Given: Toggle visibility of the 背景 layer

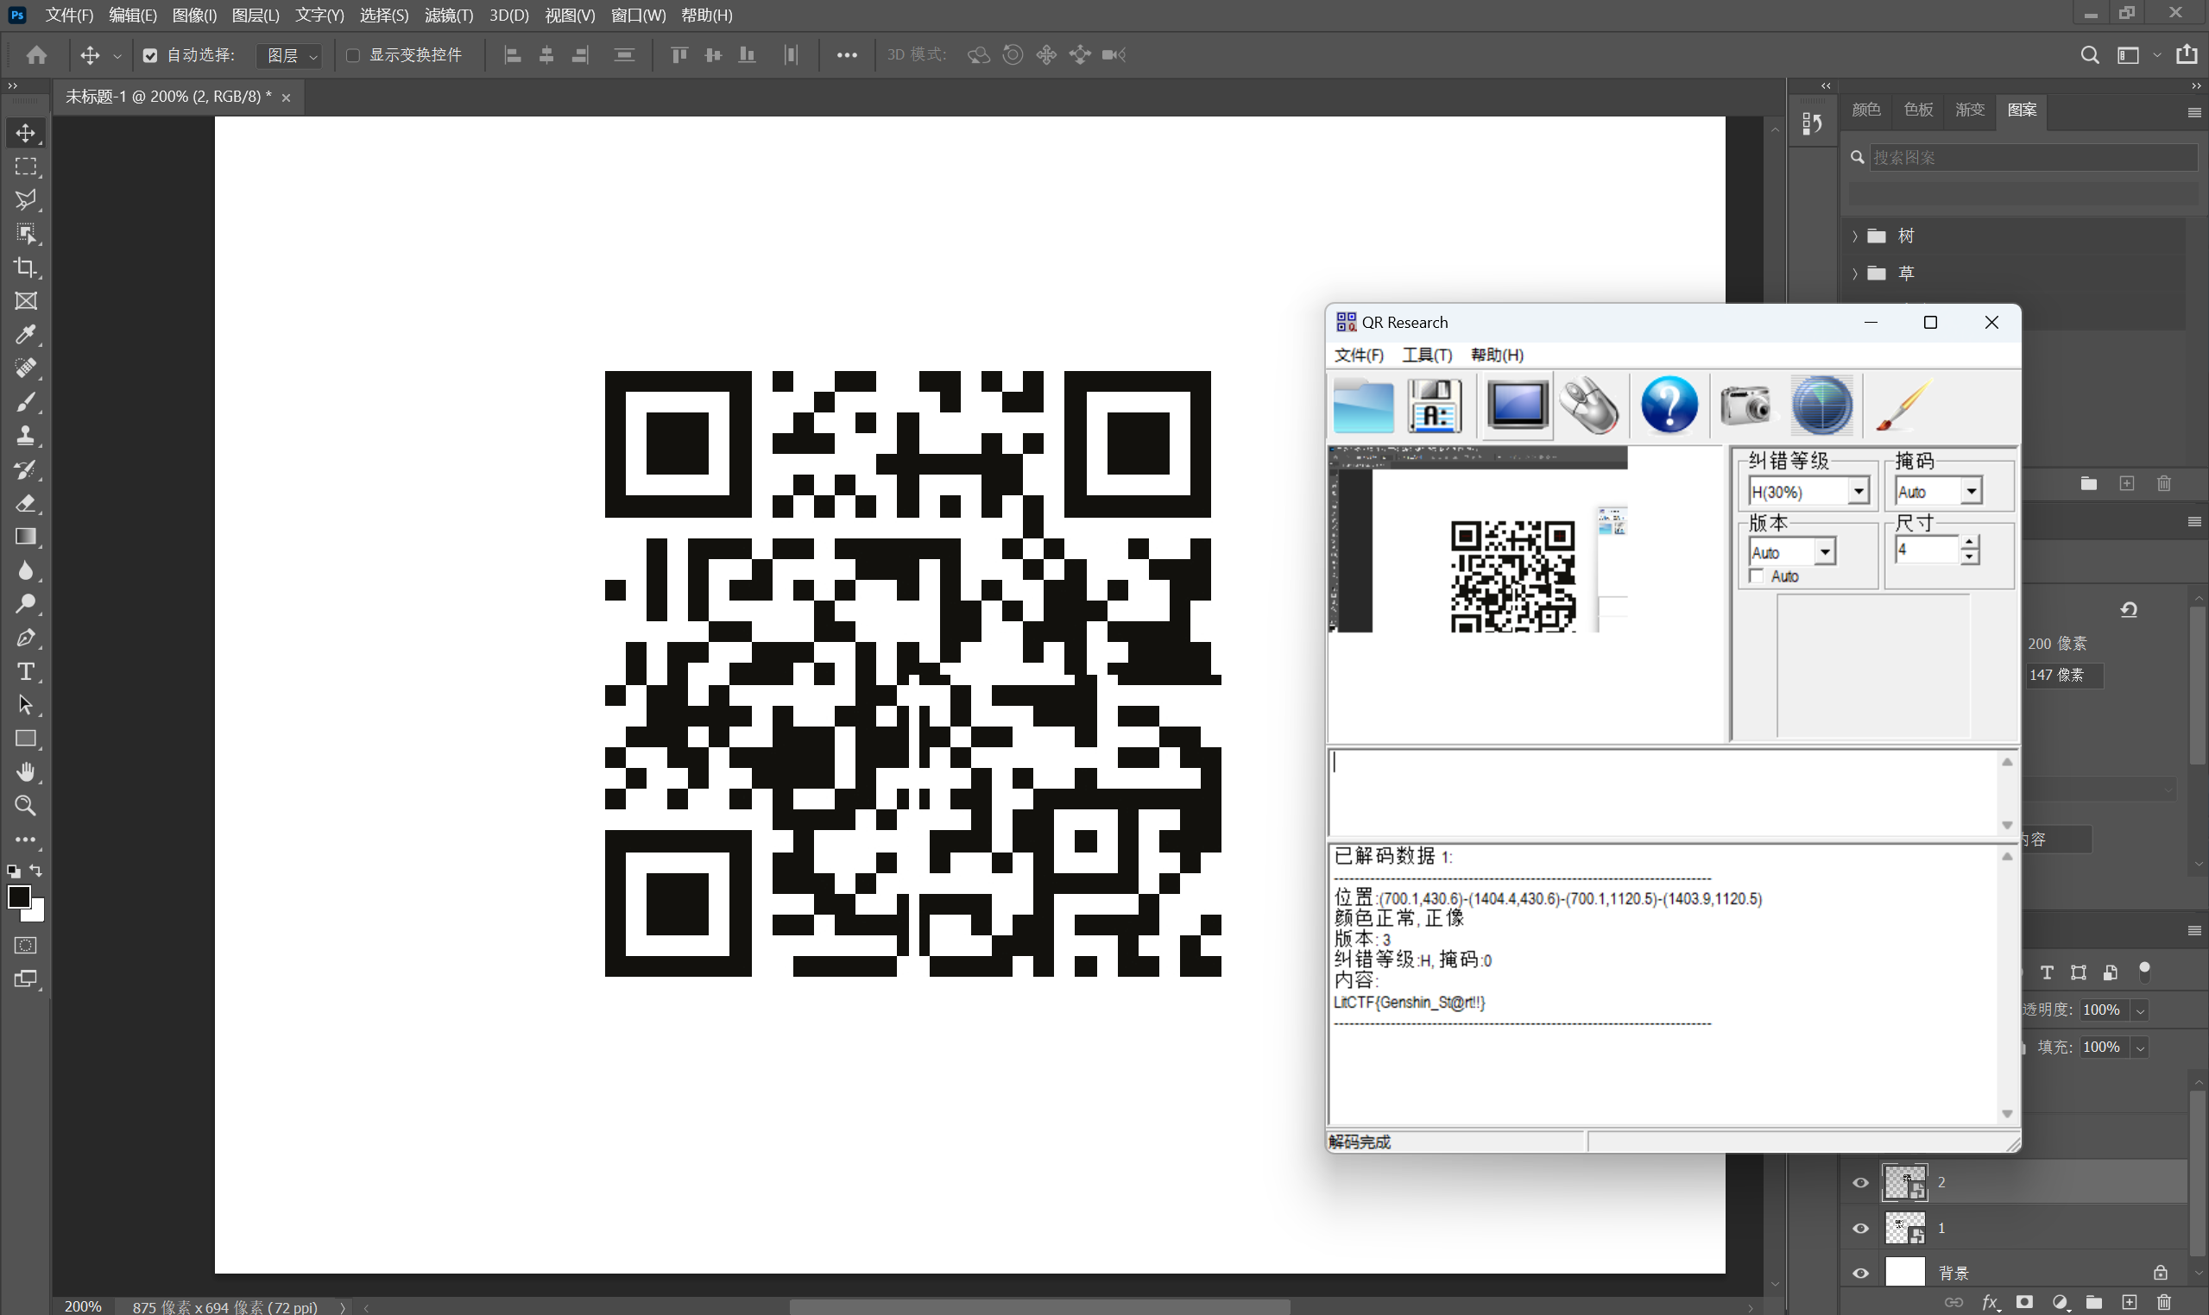Looking at the screenshot, I should [x=1860, y=1274].
